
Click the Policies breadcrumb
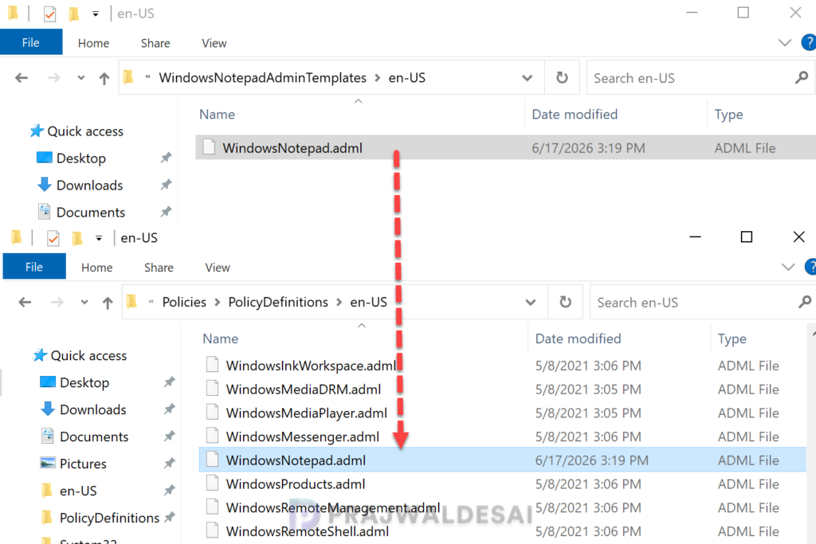(x=184, y=302)
